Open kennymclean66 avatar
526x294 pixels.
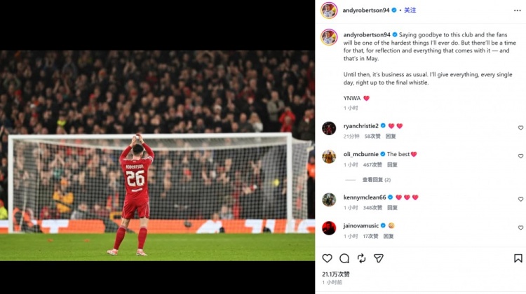click(329, 199)
